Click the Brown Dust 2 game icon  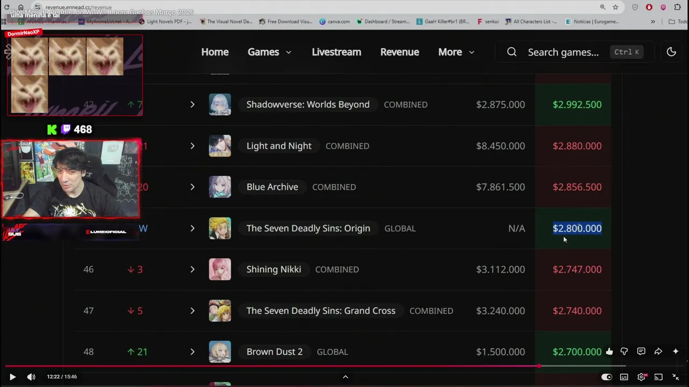pos(220,352)
